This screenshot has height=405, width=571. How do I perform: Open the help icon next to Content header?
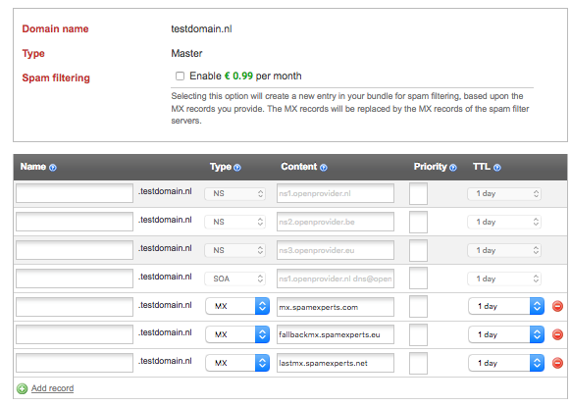click(324, 168)
